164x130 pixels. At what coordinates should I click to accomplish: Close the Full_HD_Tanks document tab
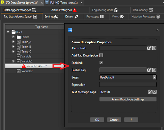coord(82,3)
